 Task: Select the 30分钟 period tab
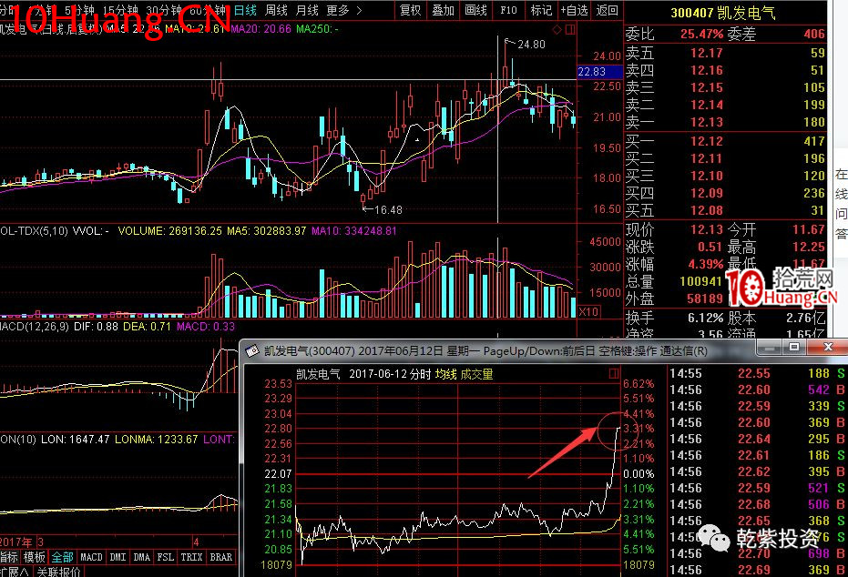click(x=164, y=10)
